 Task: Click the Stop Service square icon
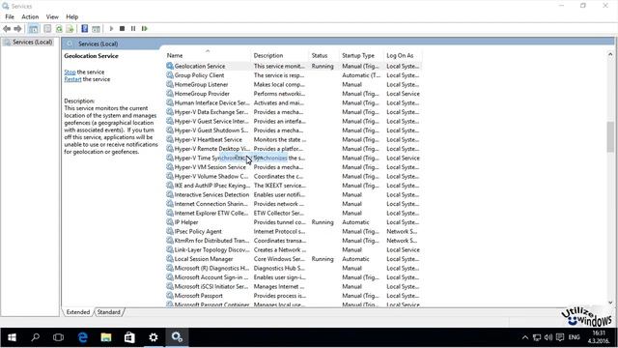click(x=123, y=28)
